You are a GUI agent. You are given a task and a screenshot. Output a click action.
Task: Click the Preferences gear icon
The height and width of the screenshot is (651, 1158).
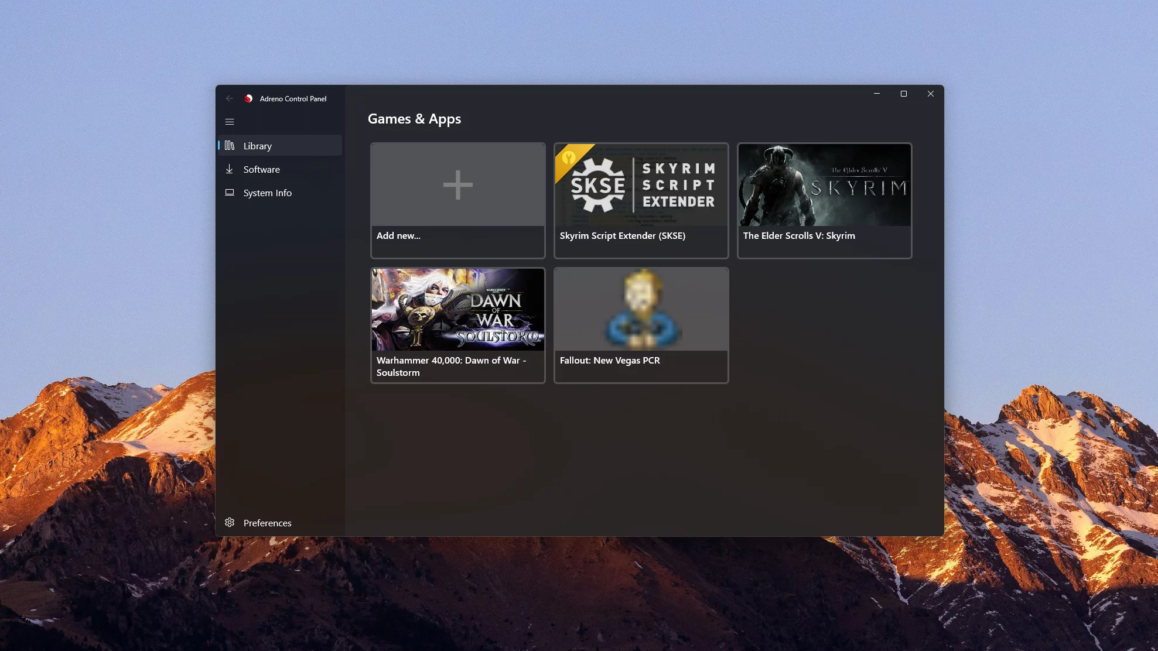pos(230,522)
